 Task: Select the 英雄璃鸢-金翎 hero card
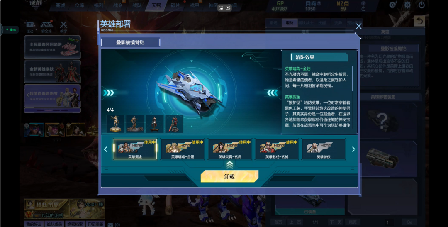(183, 149)
